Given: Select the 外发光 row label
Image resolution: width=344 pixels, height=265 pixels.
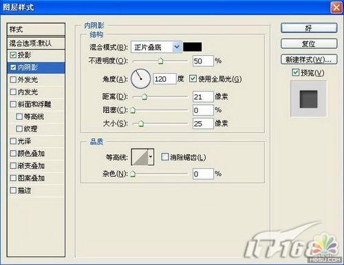Looking at the screenshot, I should [x=28, y=80].
